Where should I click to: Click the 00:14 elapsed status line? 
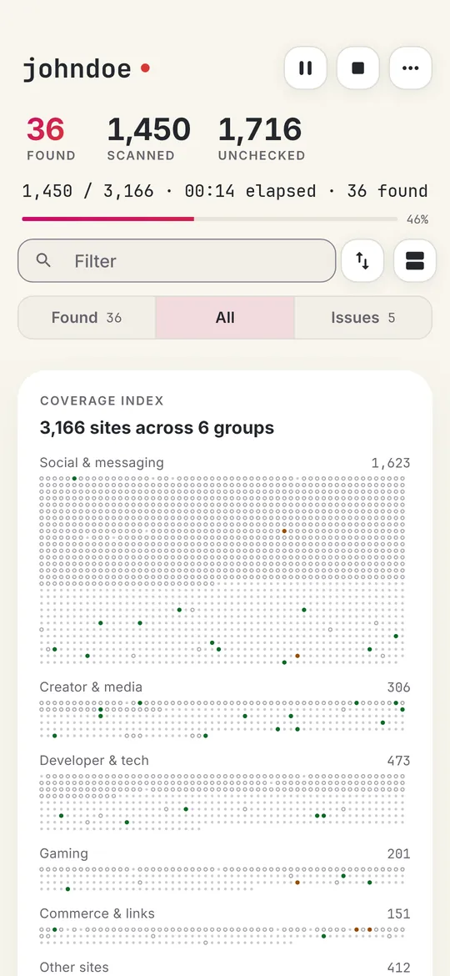point(225,190)
